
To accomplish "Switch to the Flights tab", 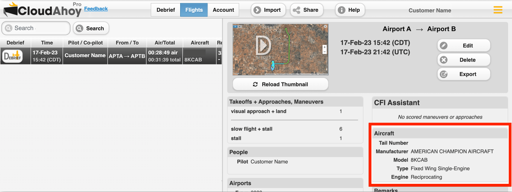I will (x=194, y=10).
